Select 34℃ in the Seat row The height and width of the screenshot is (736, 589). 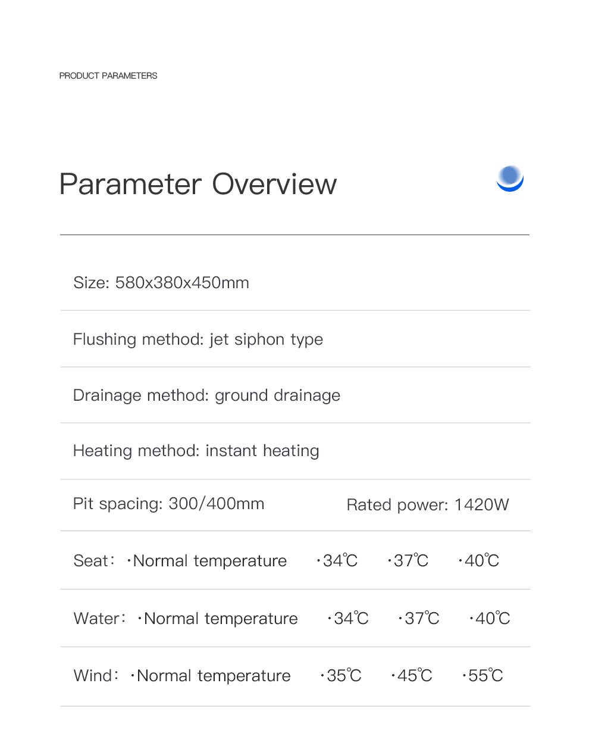pyautogui.click(x=340, y=561)
